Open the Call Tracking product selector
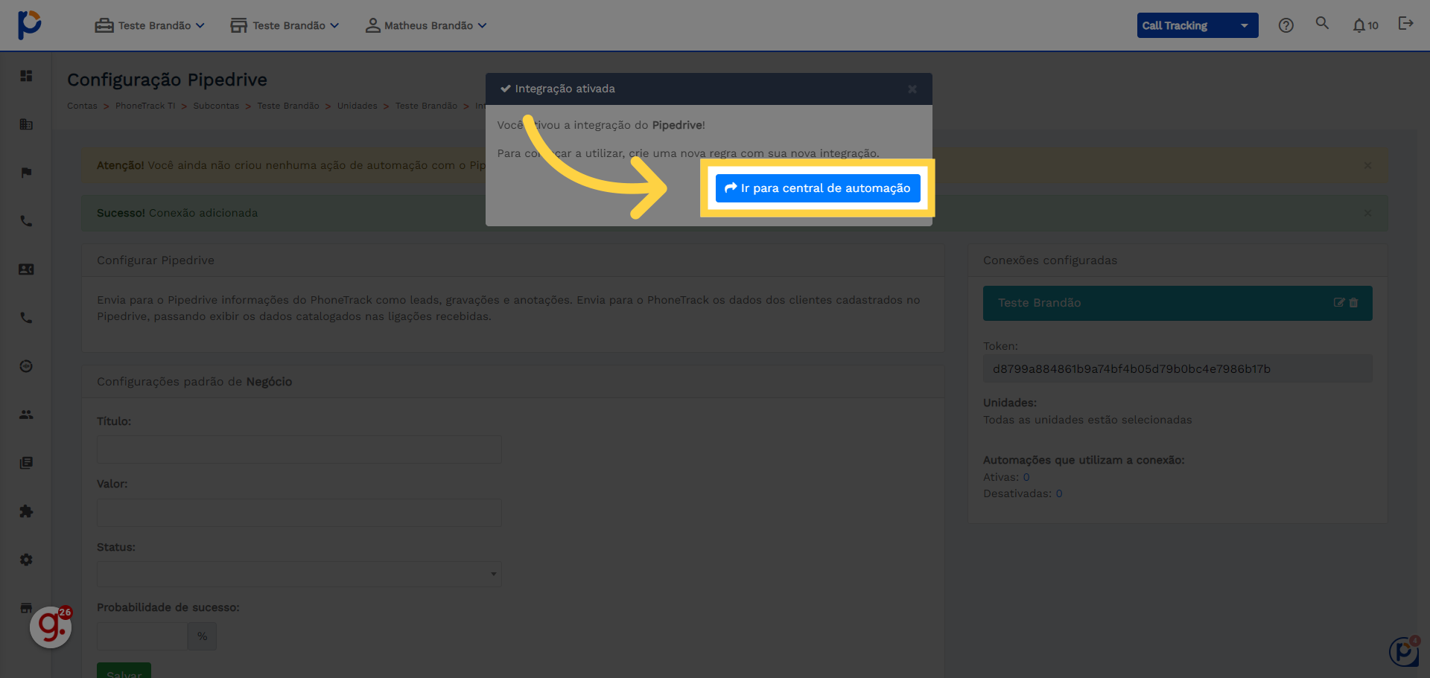Screen dimensions: 1430x678 (1197, 25)
